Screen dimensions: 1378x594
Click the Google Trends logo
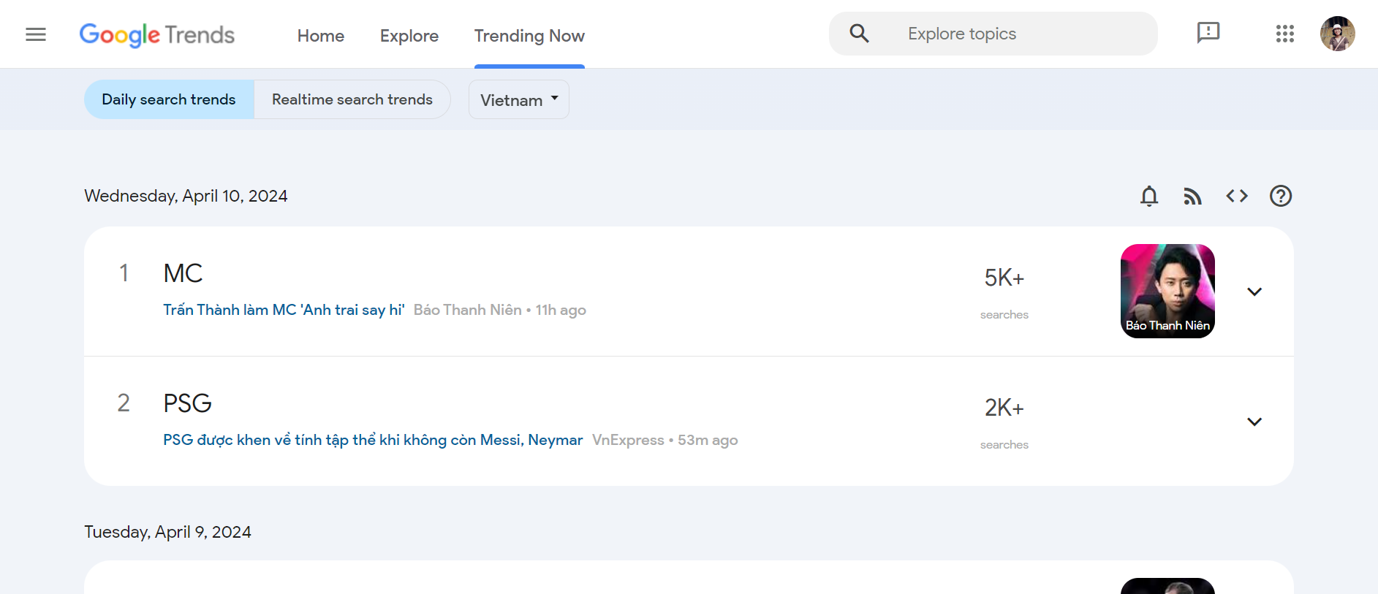157,34
